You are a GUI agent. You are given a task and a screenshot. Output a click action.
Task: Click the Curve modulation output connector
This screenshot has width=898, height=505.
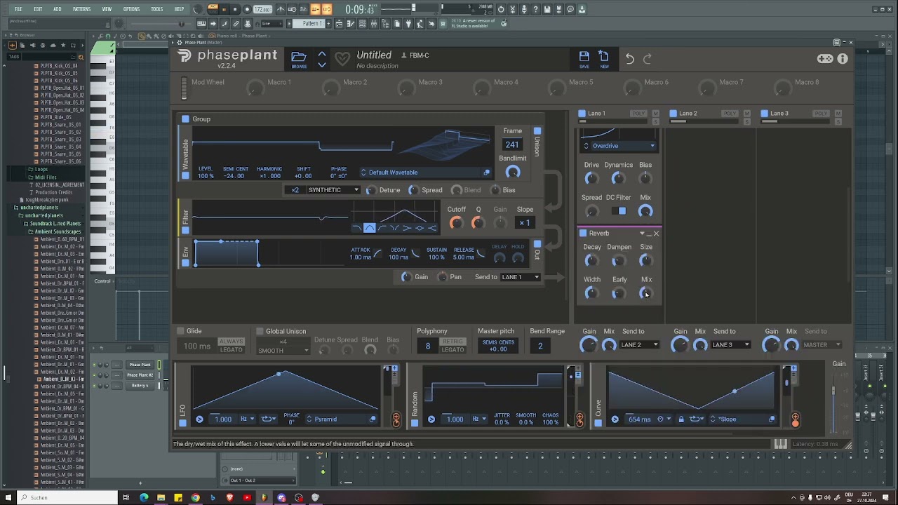tap(795, 419)
